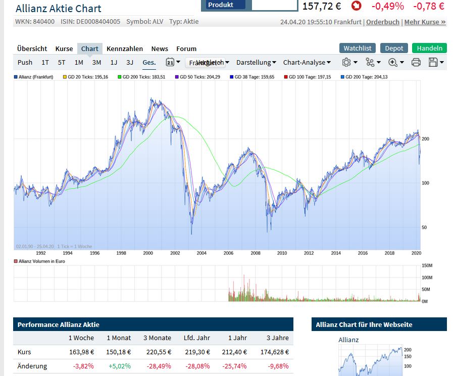Click the 1 Jahr column header
The image size is (454, 376).
click(237, 338)
